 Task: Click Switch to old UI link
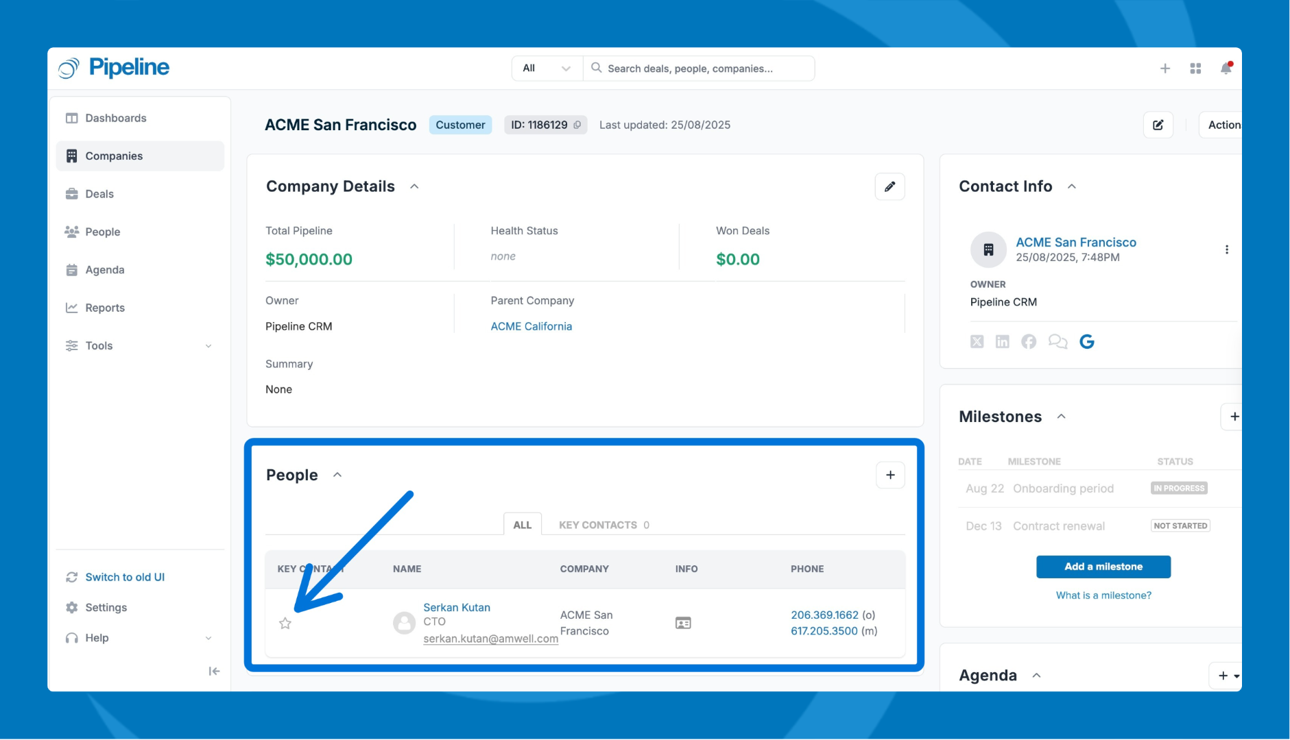click(125, 577)
